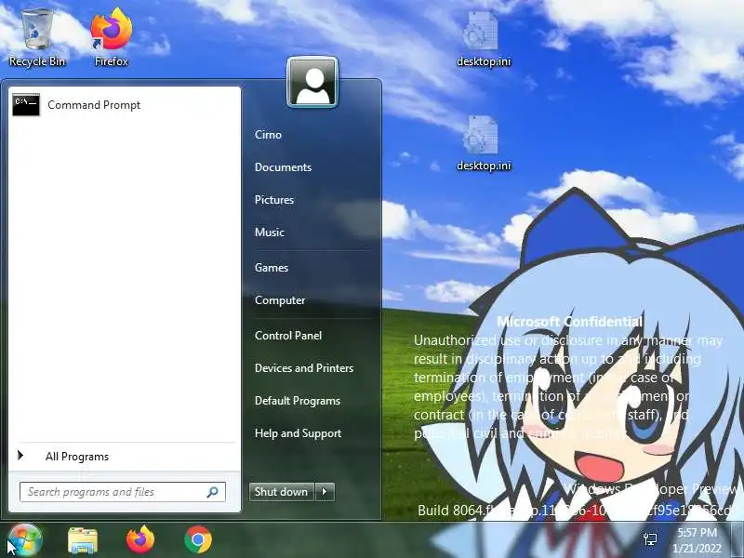The image size is (744, 558).
Task: Select the upper desktop.ini file icon
Action: [483, 40]
